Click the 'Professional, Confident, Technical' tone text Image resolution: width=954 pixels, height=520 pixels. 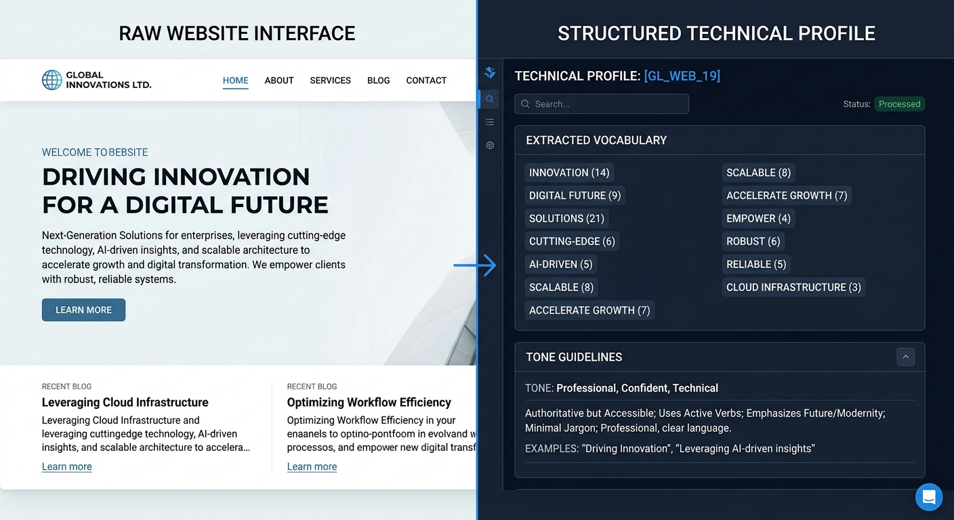coord(637,388)
